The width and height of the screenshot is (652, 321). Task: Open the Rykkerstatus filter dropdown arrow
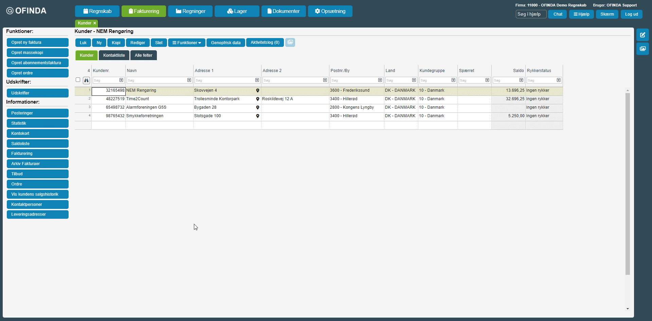click(559, 80)
